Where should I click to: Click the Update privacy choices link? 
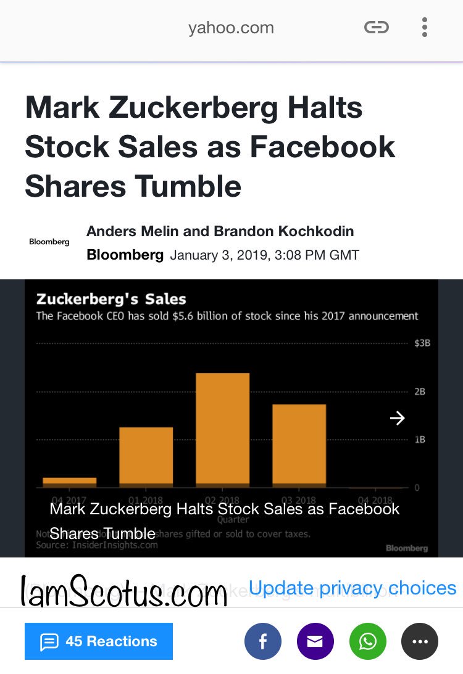tap(352, 588)
